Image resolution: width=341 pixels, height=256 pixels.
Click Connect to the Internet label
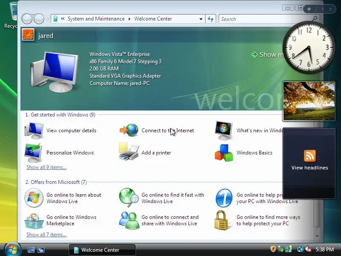(x=168, y=131)
